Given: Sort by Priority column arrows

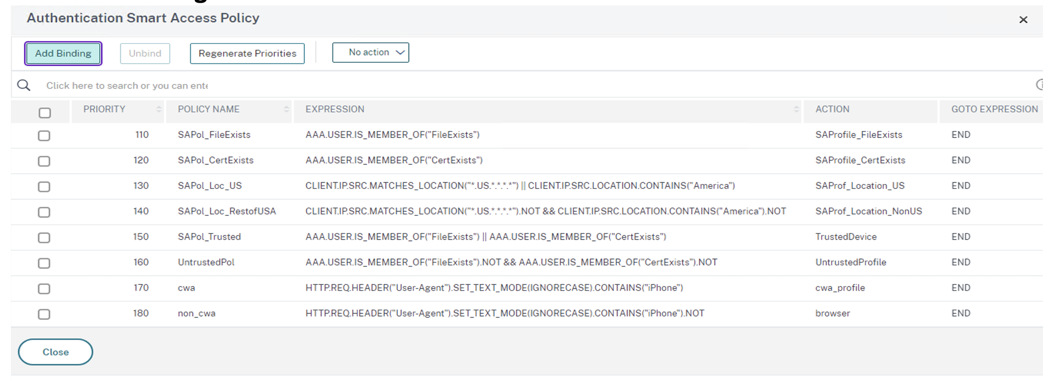Looking at the screenshot, I should click(x=159, y=109).
